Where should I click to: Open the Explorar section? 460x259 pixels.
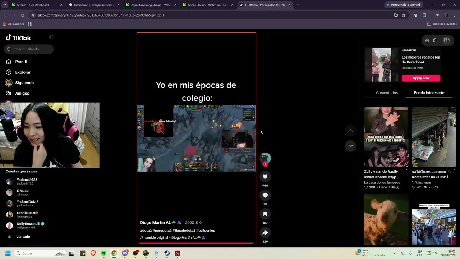click(23, 72)
